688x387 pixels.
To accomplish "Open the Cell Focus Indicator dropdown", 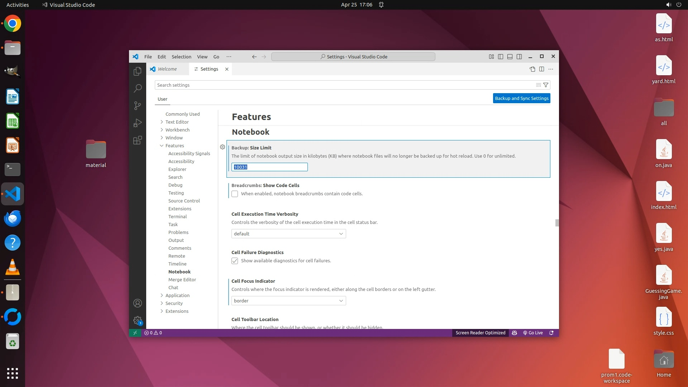I will [288, 301].
